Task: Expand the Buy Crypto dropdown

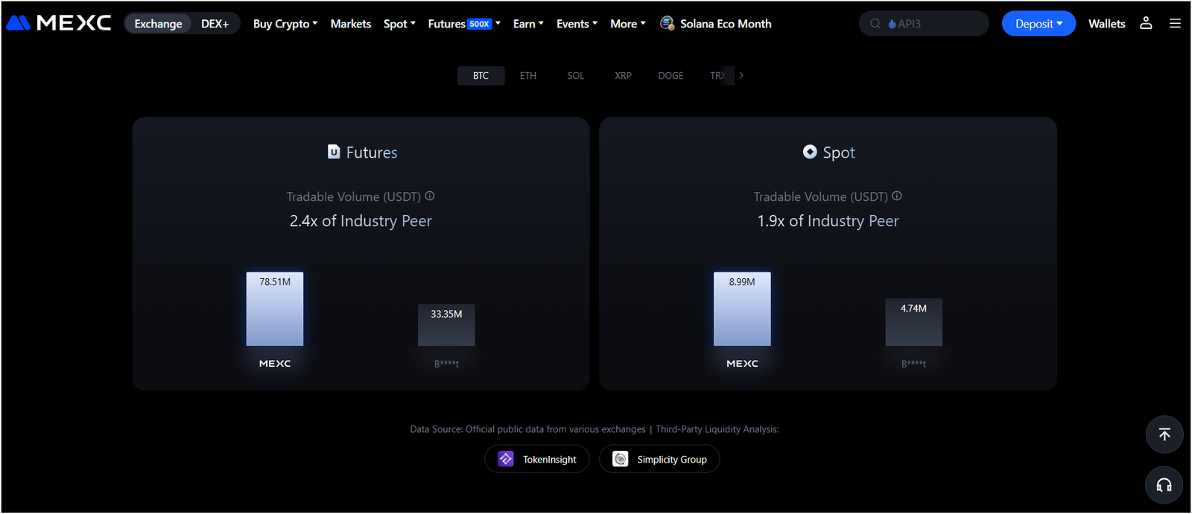Action: click(x=285, y=24)
